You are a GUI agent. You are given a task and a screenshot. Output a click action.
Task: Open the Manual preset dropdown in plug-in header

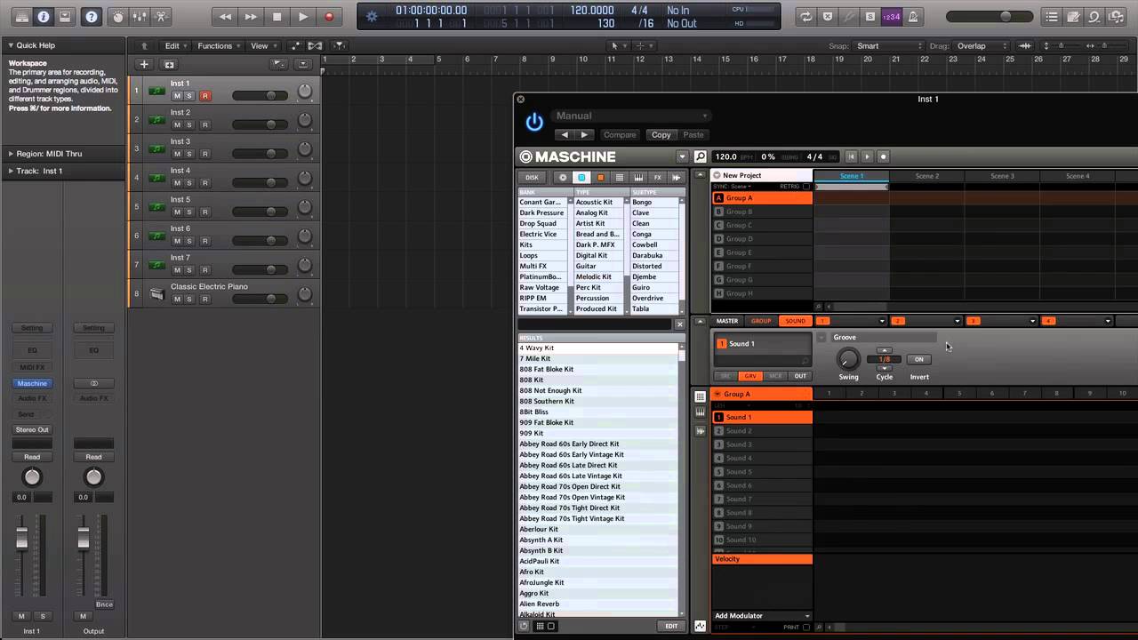(x=631, y=116)
